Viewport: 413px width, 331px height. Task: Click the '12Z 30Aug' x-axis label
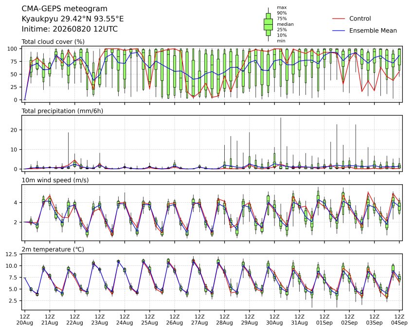(274, 320)
